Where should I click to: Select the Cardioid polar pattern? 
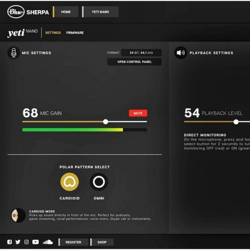click(x=70, y=182)
